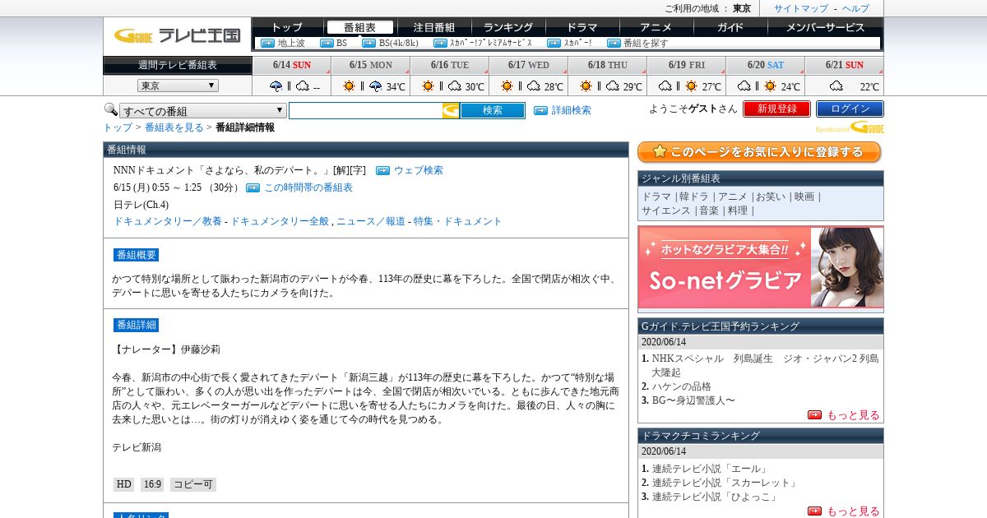
Task: Open 料理 genre link in sidebar
Action: click(x=738, y=210)
